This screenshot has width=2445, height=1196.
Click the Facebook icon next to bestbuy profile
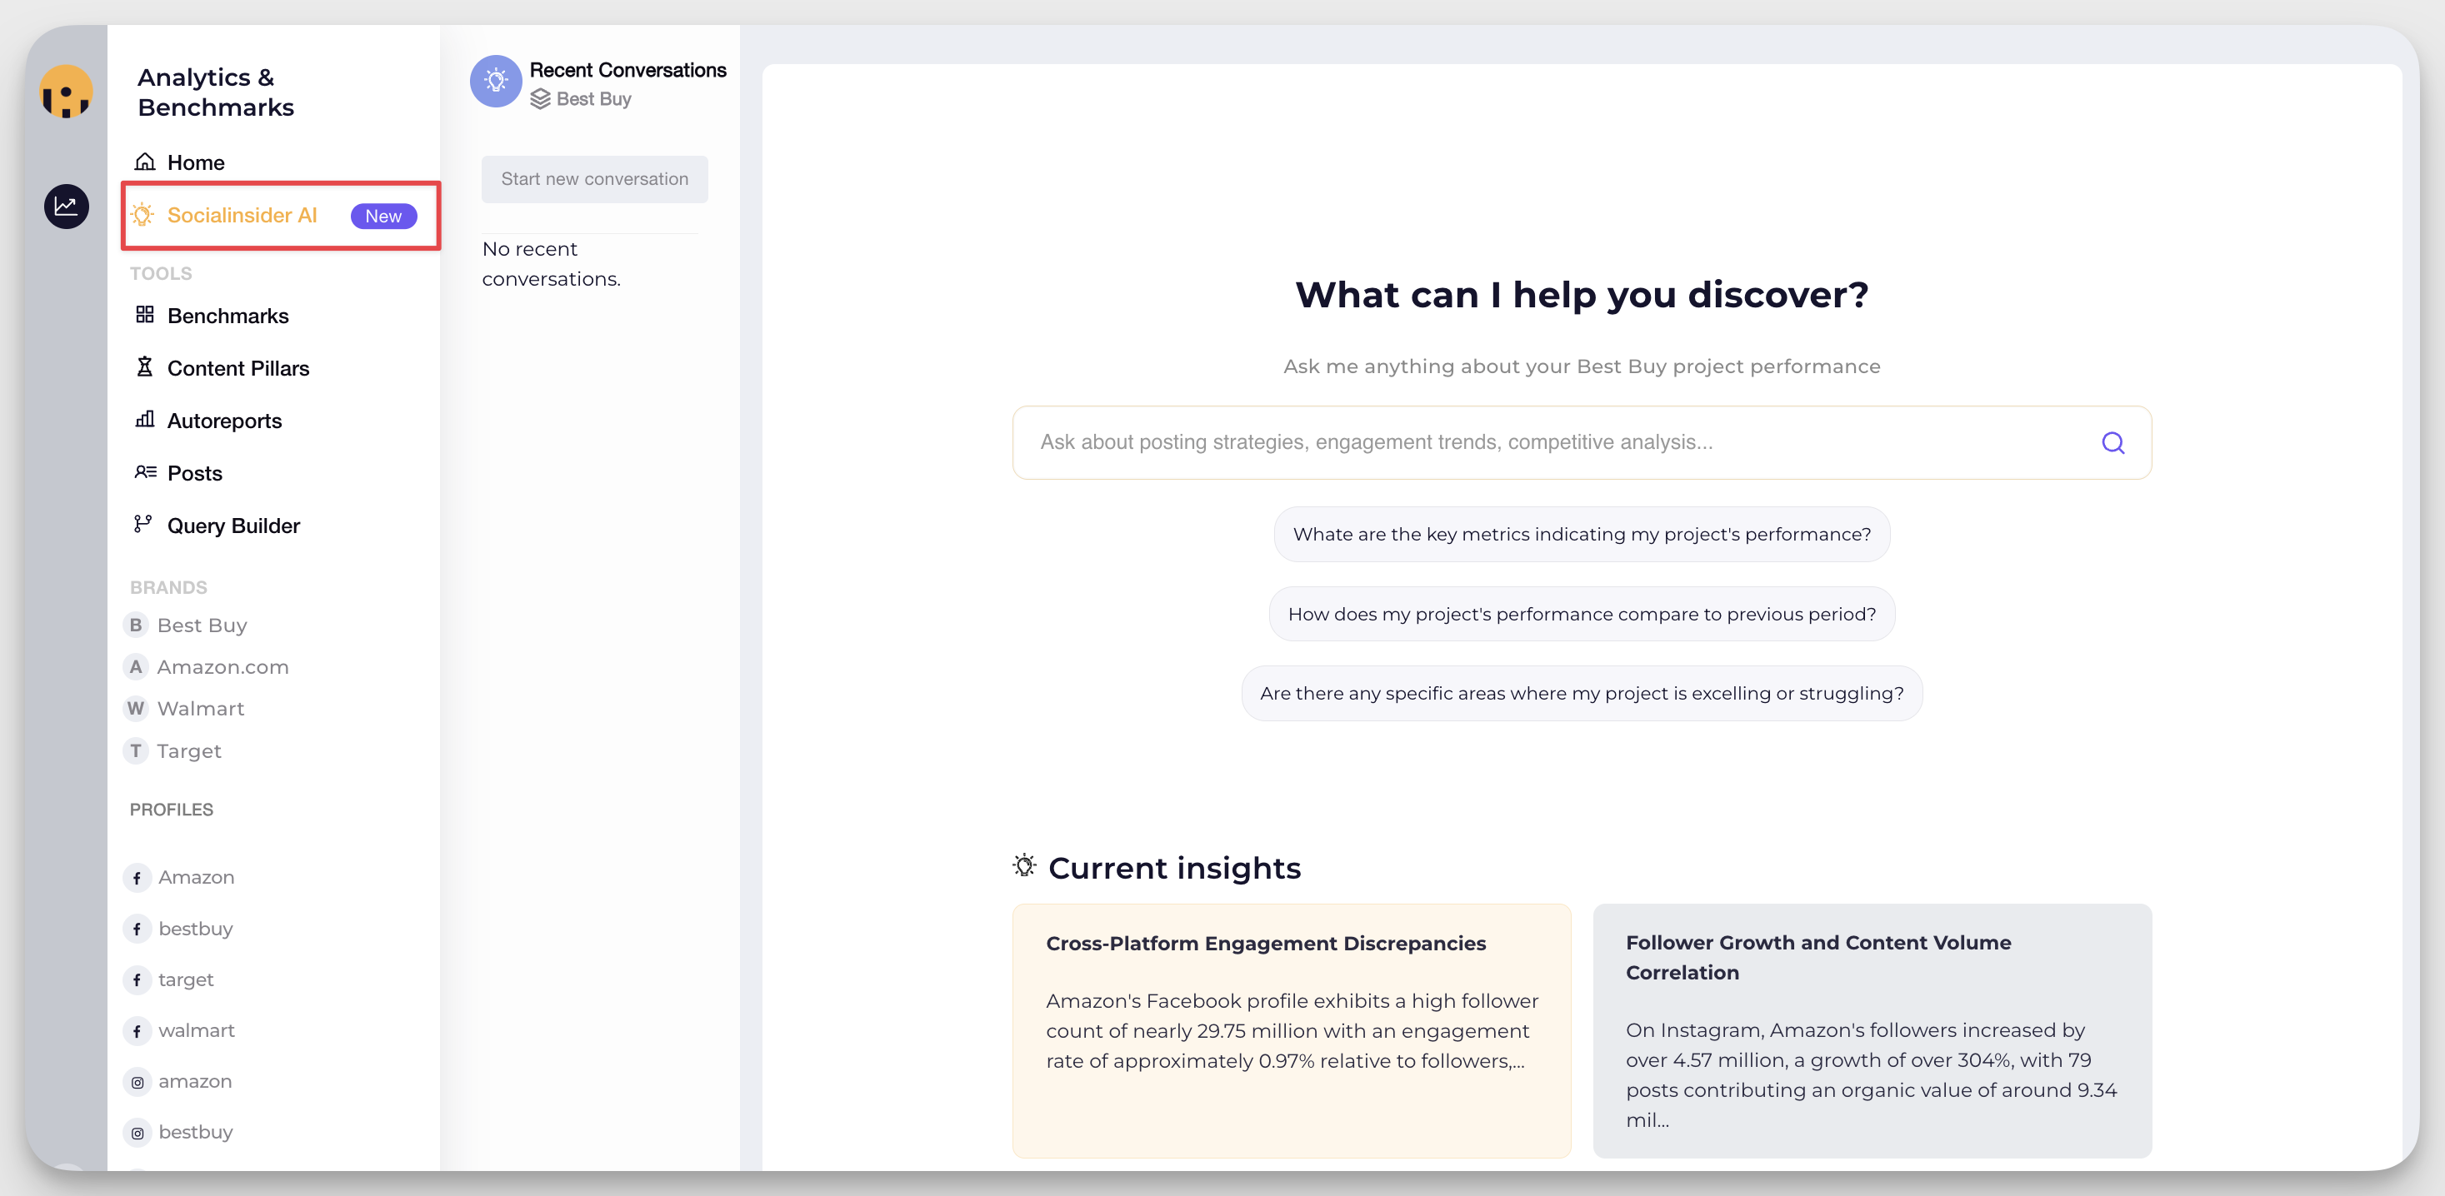pos(137,929)
